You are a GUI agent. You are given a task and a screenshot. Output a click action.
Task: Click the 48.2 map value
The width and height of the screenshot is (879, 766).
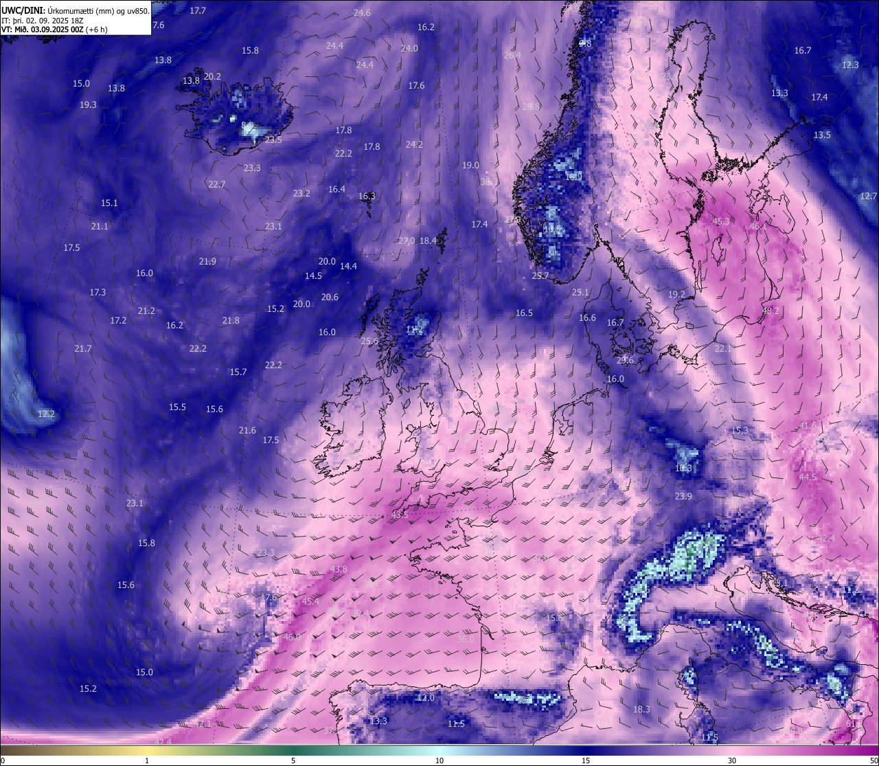pyautogui.click(x=770, y=311)
